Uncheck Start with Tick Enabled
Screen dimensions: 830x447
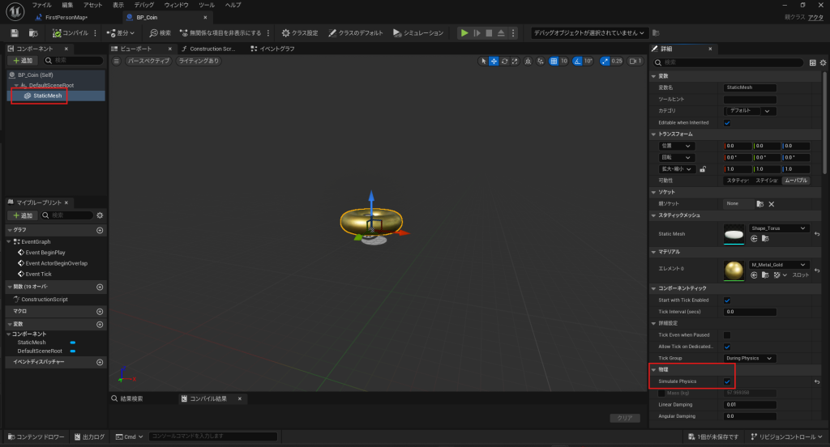coord(727,300)
